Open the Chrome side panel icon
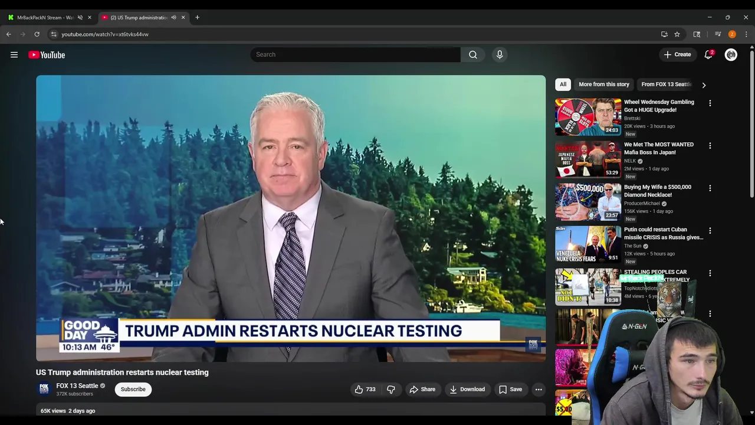The width and height of the screenshot is (755, 425). (697, 34)
